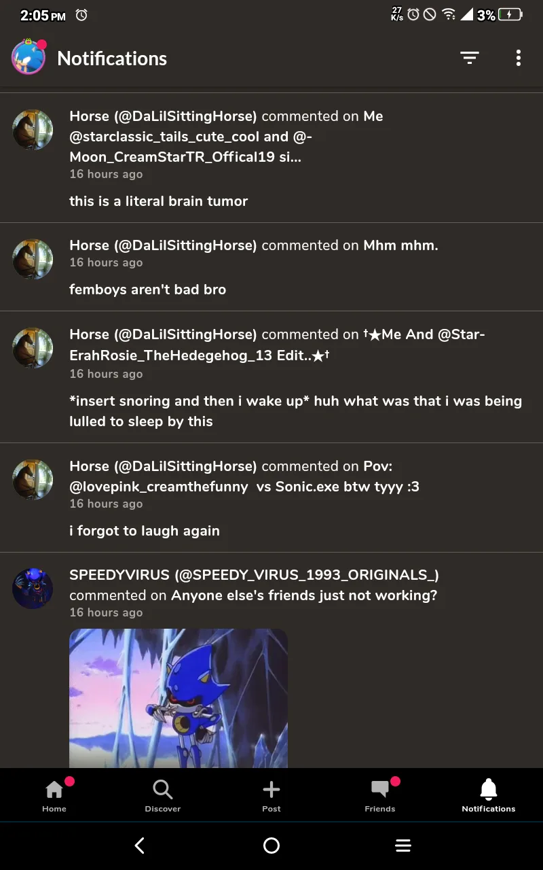Open the Friends chat tab

(x=380, y=796)
